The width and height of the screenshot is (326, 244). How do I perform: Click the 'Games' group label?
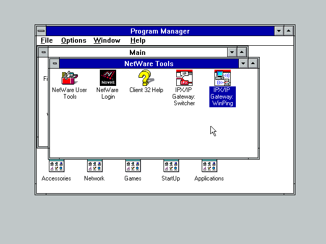coord(133,178)
